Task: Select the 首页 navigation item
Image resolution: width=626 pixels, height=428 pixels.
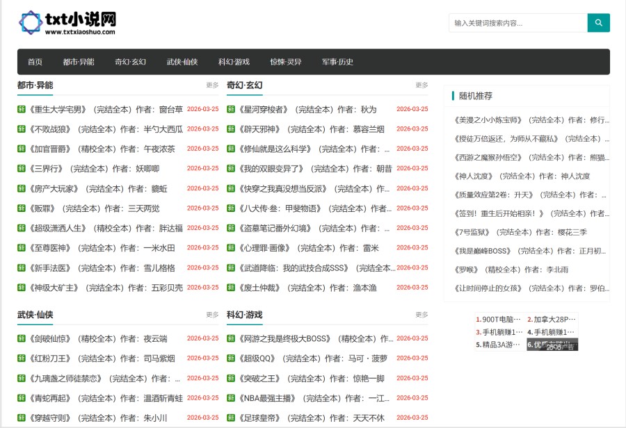Action: click(35, 62)
